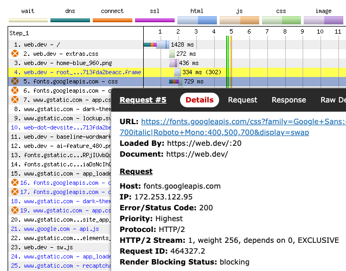Select row 13 fonts.gstatic.com RPjIUvbQ
The image size is (346, 271).
click(60, 155)
